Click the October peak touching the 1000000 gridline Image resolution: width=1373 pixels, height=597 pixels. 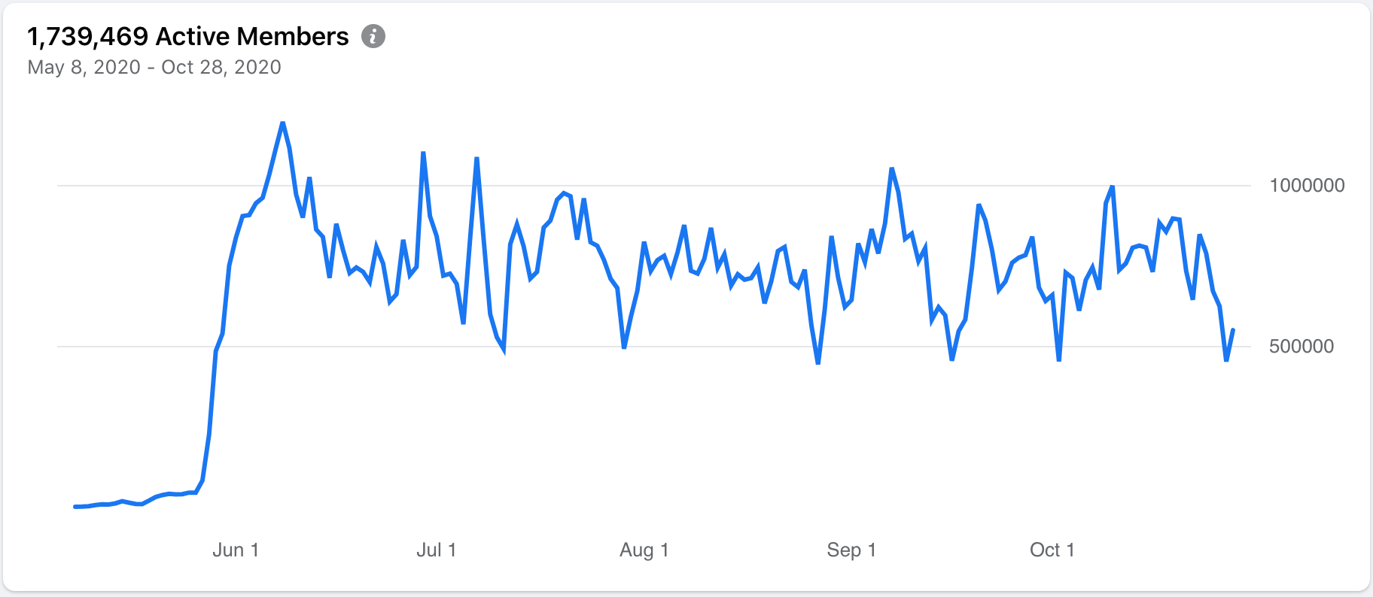(1112, 186)
